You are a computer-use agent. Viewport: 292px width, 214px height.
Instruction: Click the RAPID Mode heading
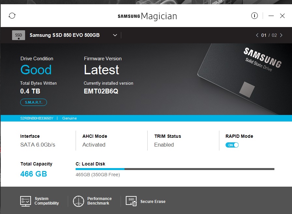click(x=239, y=136)
